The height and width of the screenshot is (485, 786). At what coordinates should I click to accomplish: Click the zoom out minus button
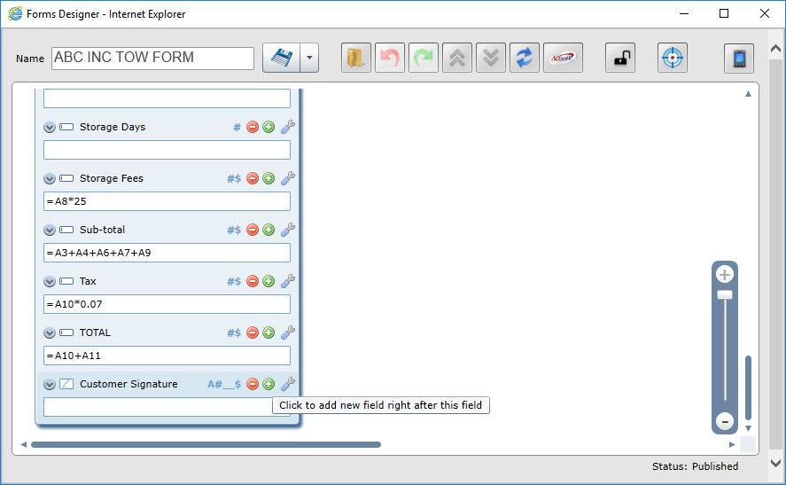click(724, 421)
